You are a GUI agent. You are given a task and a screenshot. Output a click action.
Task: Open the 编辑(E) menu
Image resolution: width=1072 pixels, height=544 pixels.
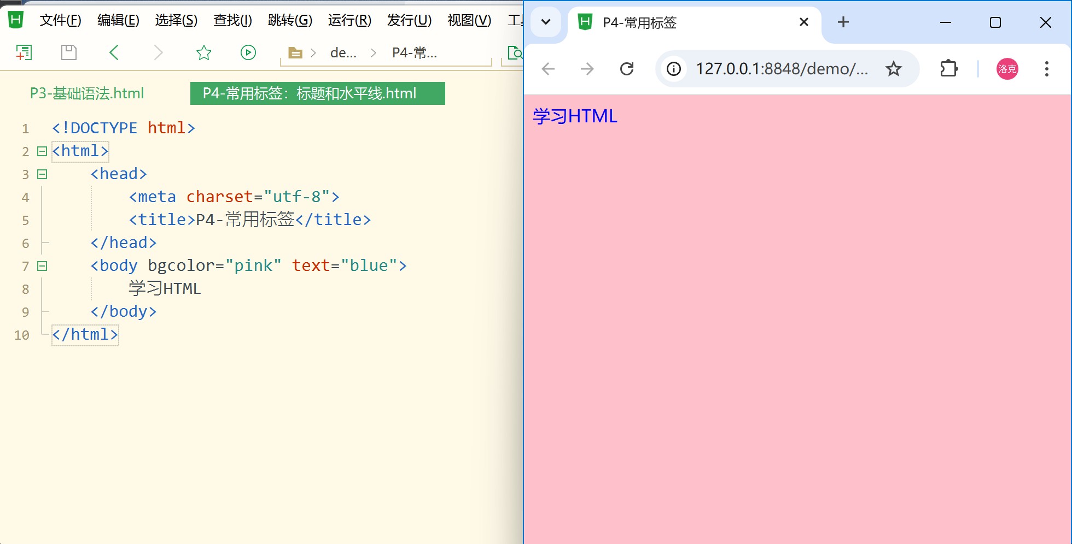click(118, 20)
